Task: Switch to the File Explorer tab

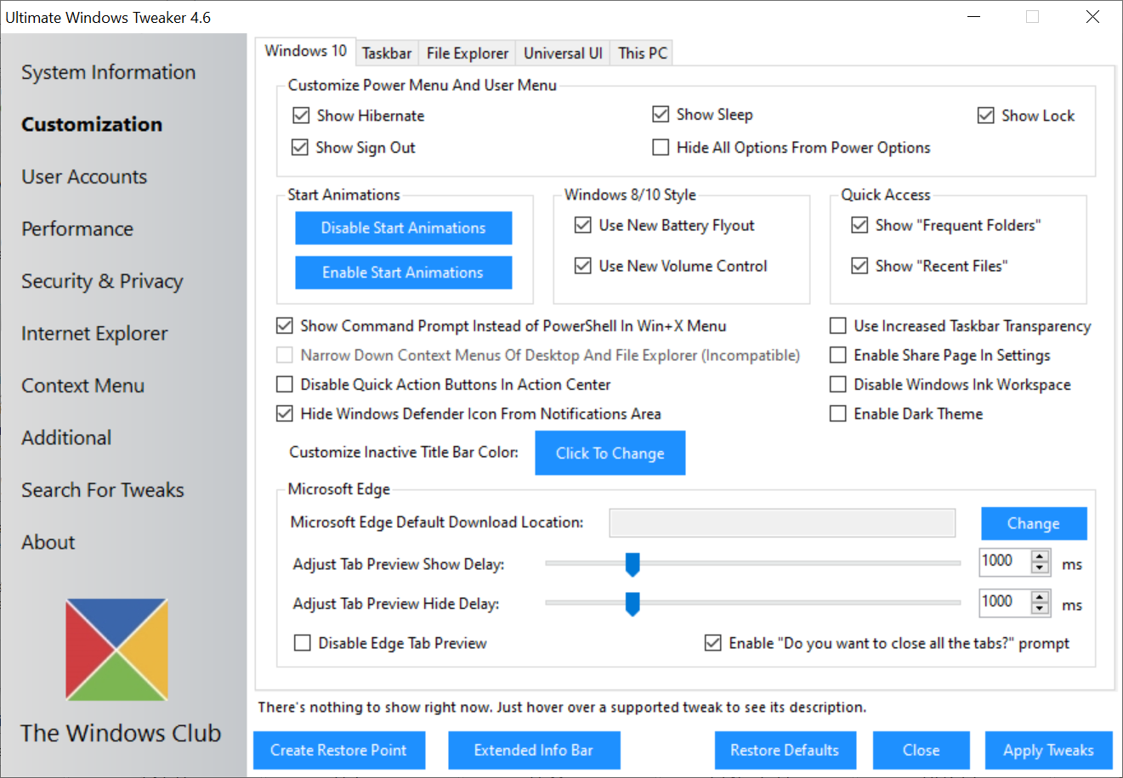Action: (x=468, y=53)
